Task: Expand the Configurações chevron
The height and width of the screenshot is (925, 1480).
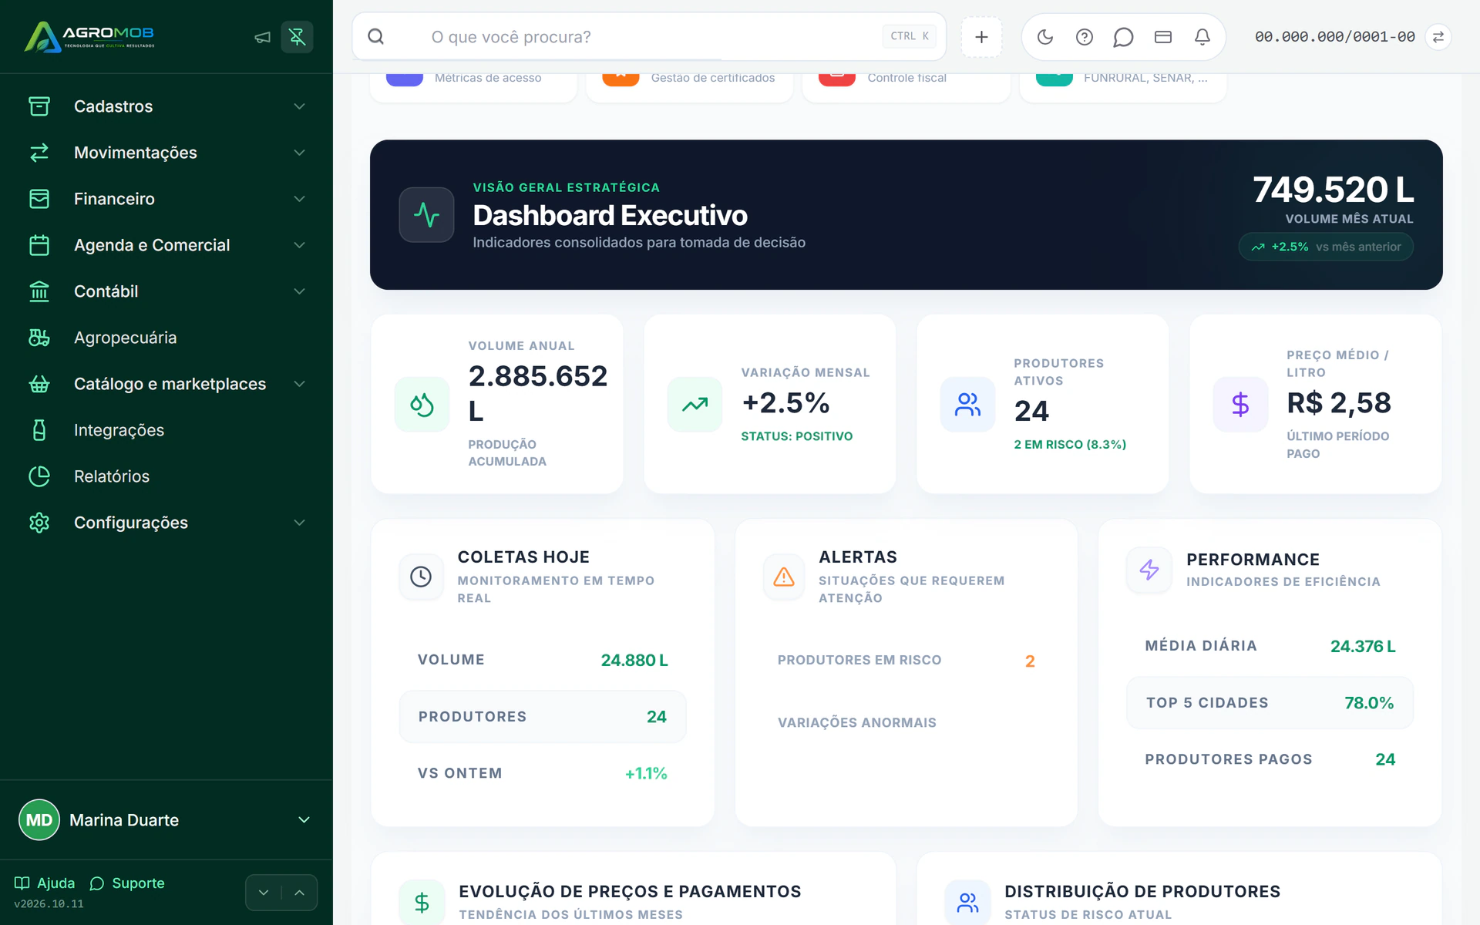Action: (300, 523)
